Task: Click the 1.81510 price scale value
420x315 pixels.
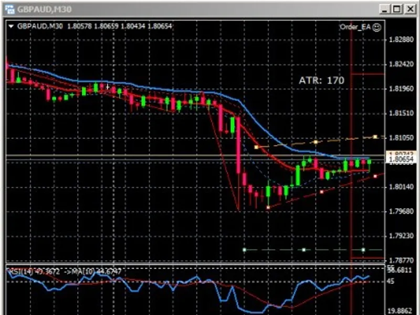Action: pos(401,113)
